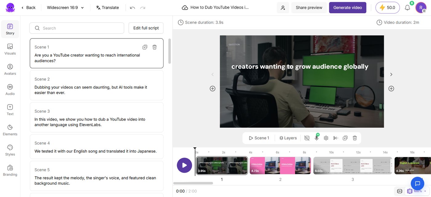Open the Branding panel
Screen dimensions: 431x197
(x=10, y=171)
